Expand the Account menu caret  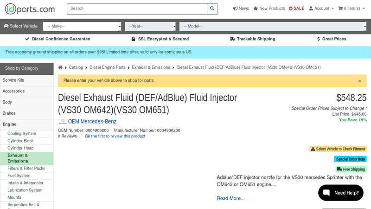tap(333, 8)
